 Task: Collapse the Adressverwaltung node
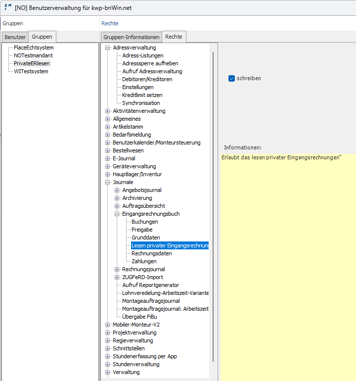(107, 48)
